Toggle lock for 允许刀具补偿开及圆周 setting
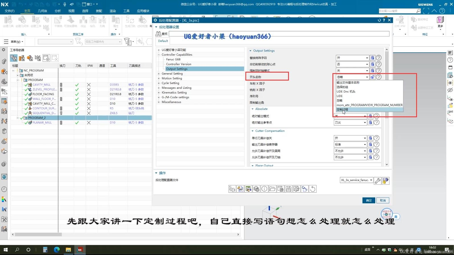The height and width of the screenshot is (255, 454). (370, 151)
